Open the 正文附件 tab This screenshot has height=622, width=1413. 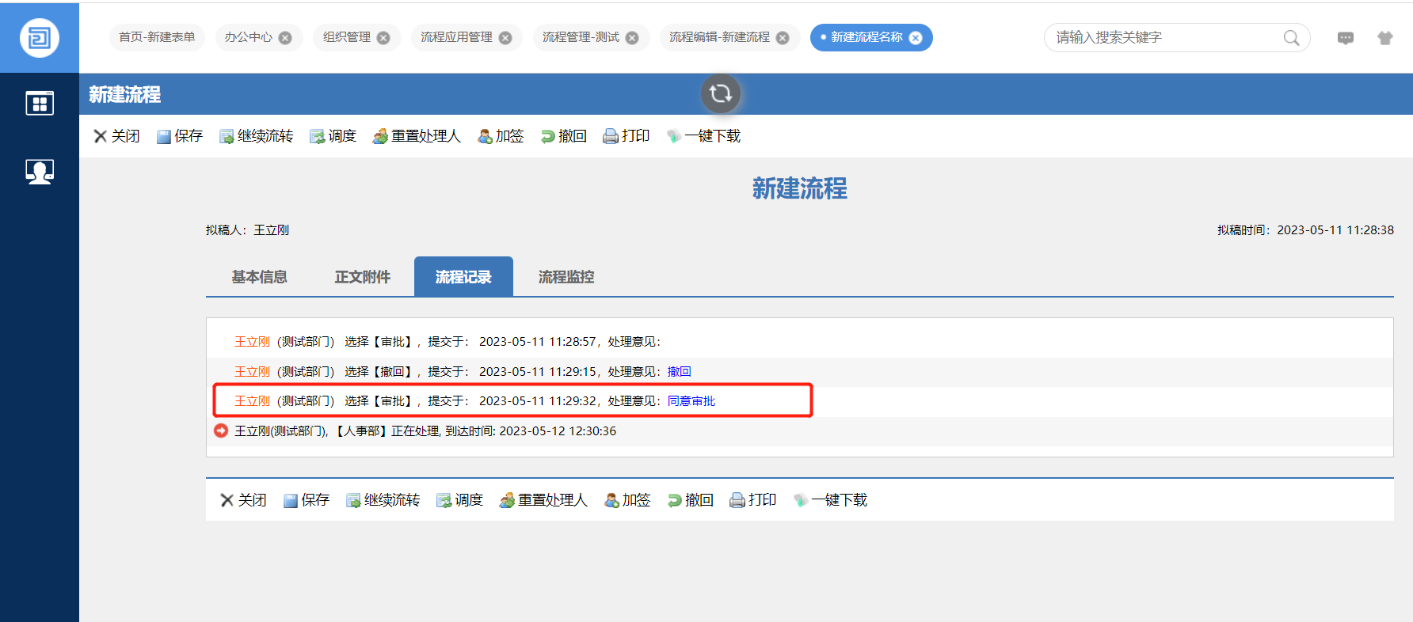tap(362, 277)
